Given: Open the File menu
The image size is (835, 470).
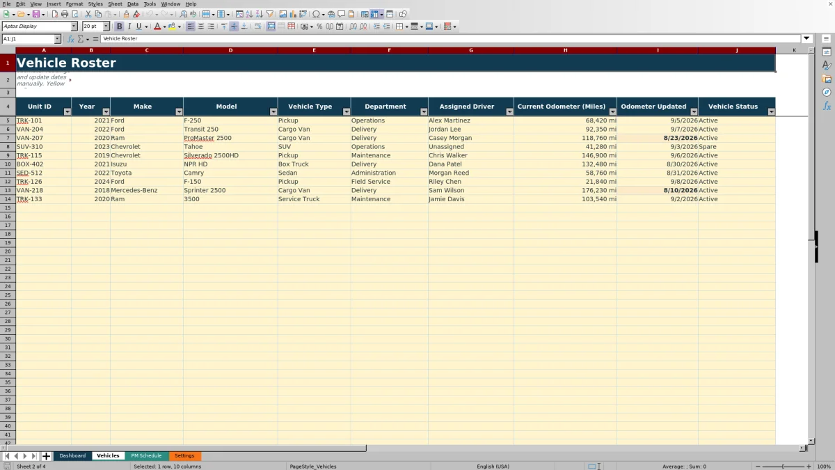Looking at the screenshot, I should pyautogui.click(x=6, y=3).
